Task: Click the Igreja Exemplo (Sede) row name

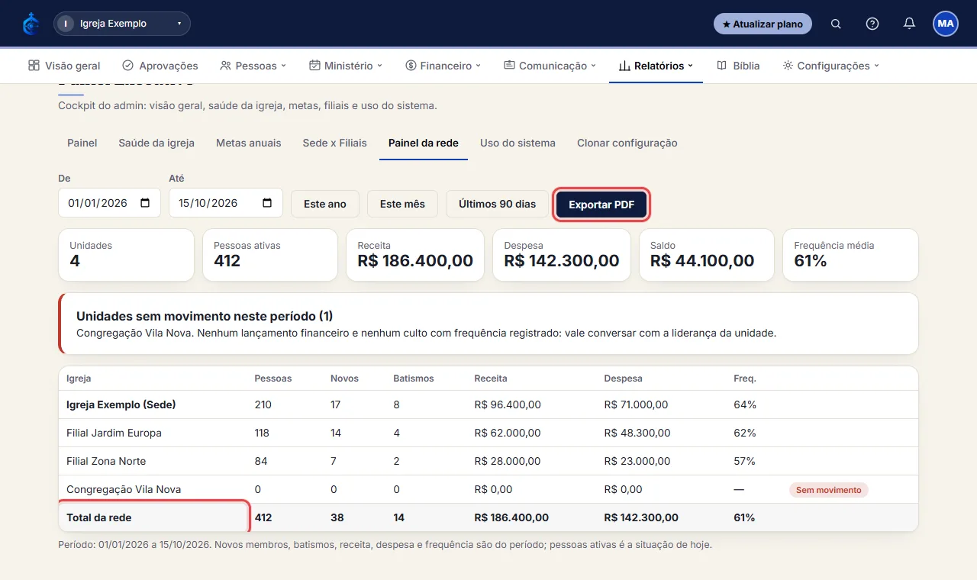Action: pos(121,404)
